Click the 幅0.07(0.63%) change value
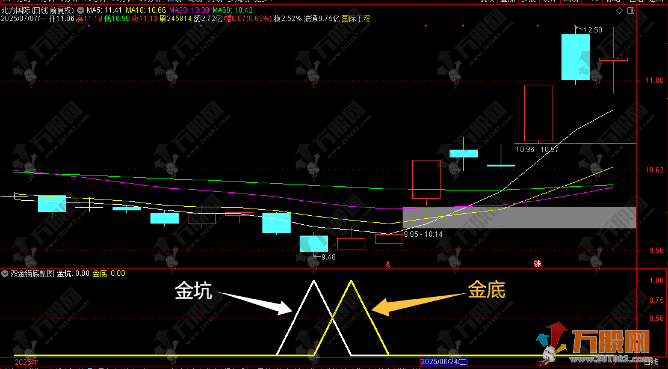The height and width of the screenshot is (369, 668). [248, 19]
